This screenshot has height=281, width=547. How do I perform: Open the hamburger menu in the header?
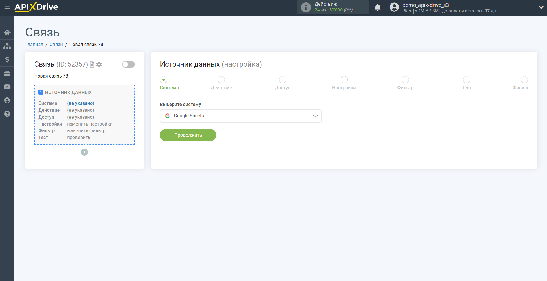7,7
